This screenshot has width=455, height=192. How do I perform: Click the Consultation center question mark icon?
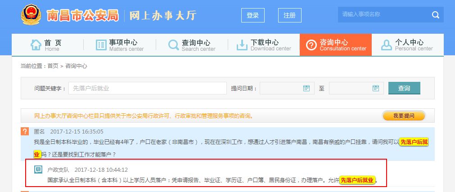pyautogui.click(x=311, y=45)
